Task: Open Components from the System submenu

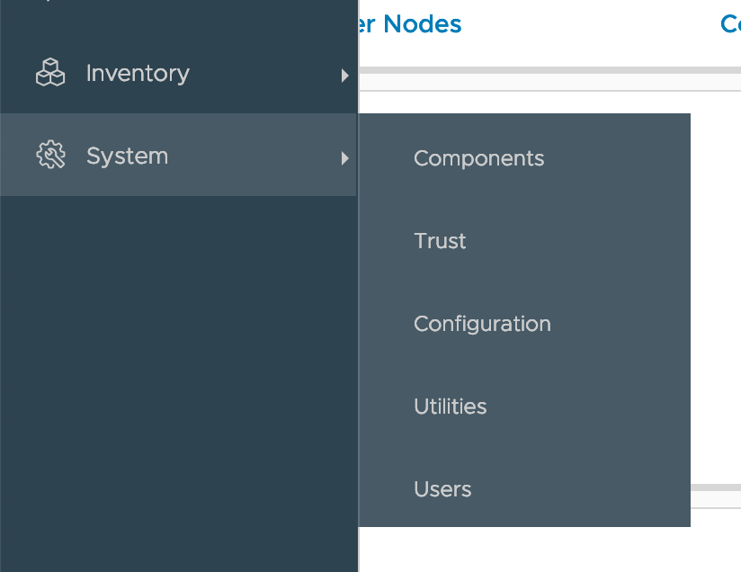Action: point(478,158)
